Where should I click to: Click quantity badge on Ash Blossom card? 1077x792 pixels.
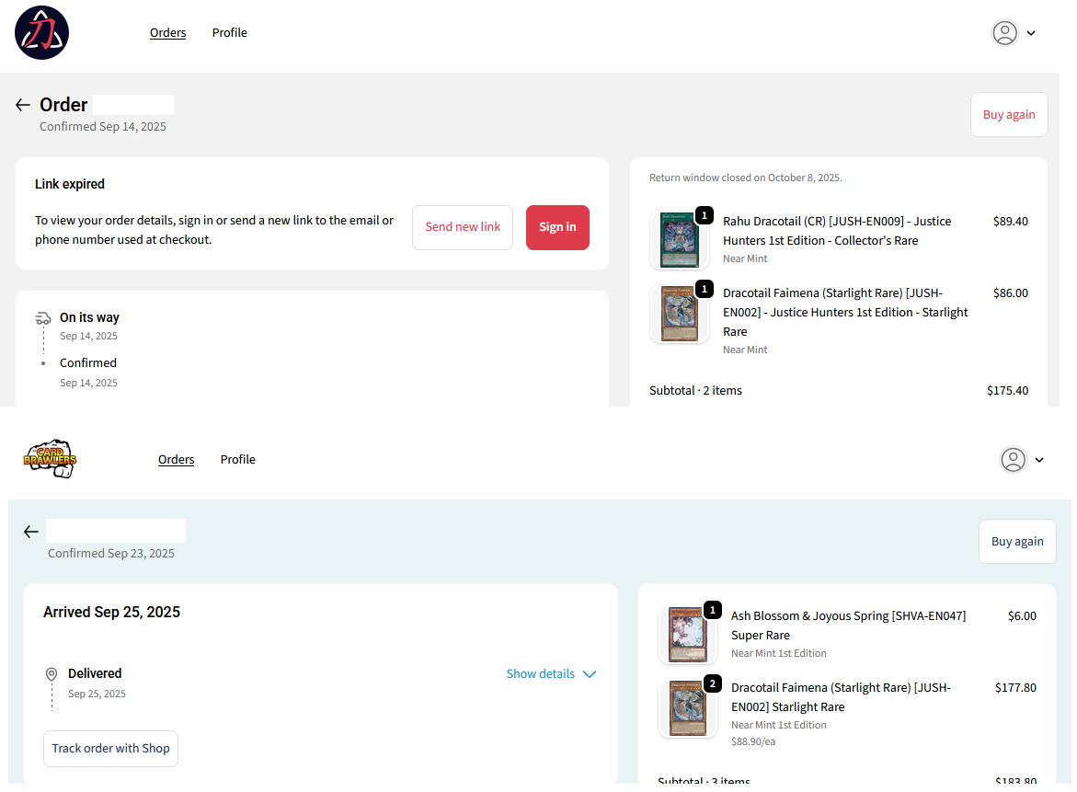coord(712,609)
